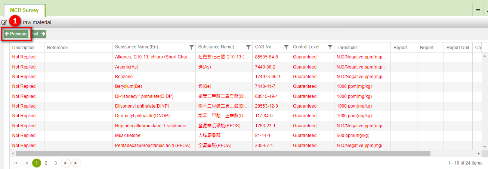Image resolution: width=488 pixels, height=169 pixels.
Task: Select Pentadecafluorooctanoic acid (PFOA) cell
Action: pos(154,146)
